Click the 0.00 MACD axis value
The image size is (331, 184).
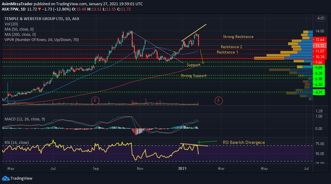(319, 129)
